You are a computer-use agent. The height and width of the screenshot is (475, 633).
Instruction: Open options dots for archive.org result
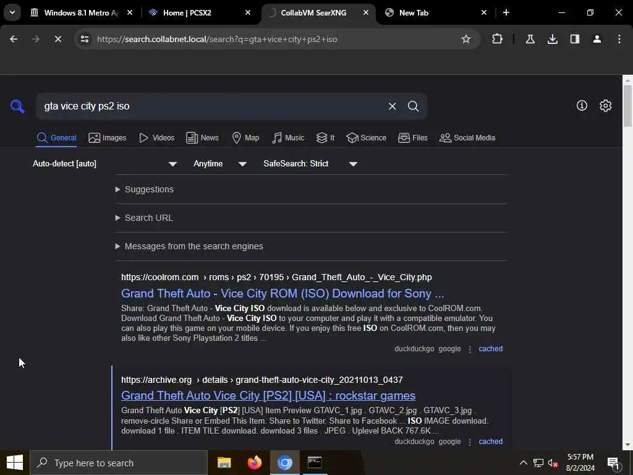[470, 442]
